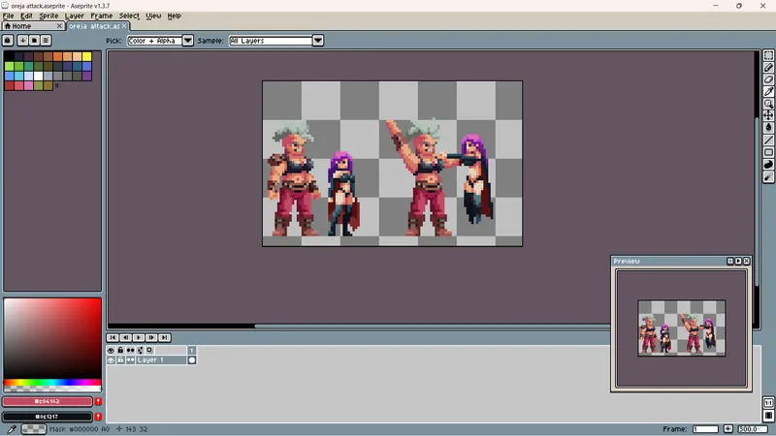Open the File menu
Viewport: 776px width, 436px height.
[9, 16]
